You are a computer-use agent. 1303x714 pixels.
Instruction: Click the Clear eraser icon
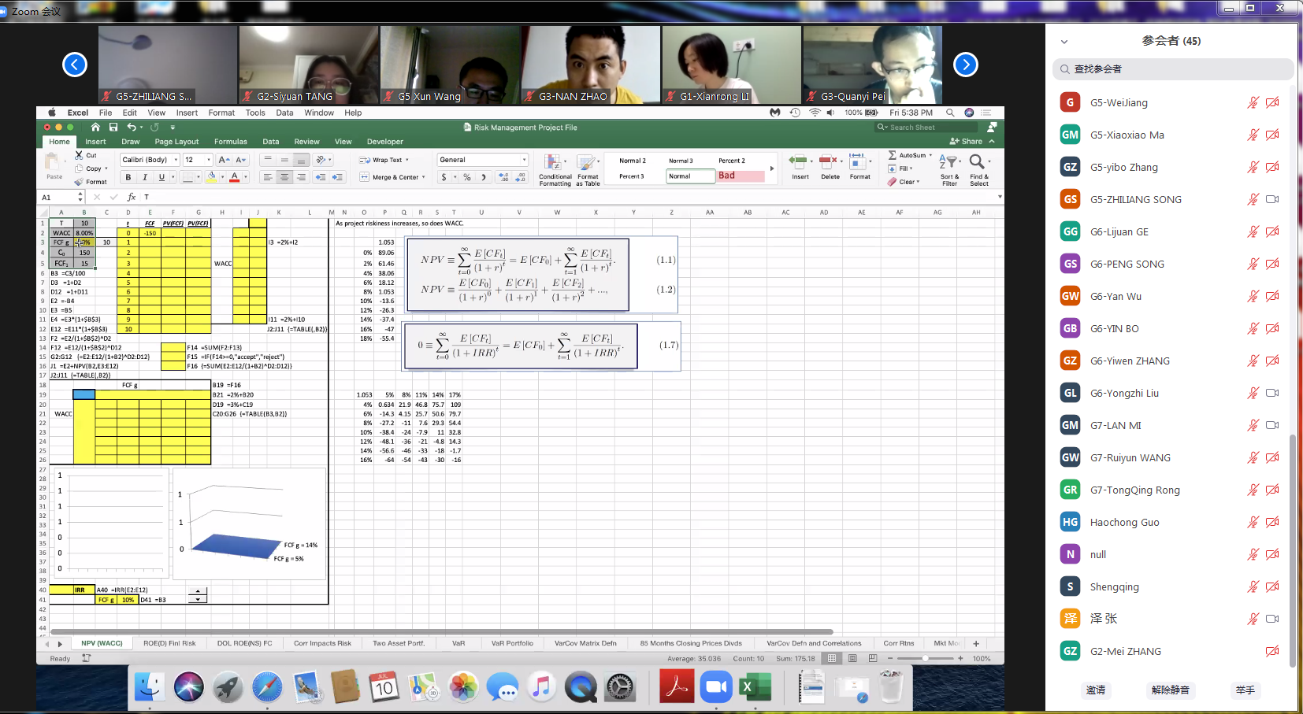(x=893, y=182)
